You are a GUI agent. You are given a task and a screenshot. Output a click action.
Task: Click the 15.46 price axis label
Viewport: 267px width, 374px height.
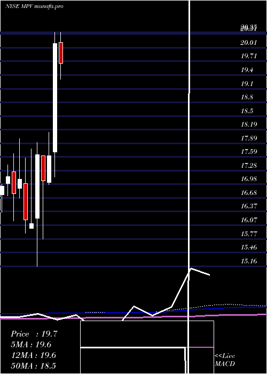pos(249,247)
